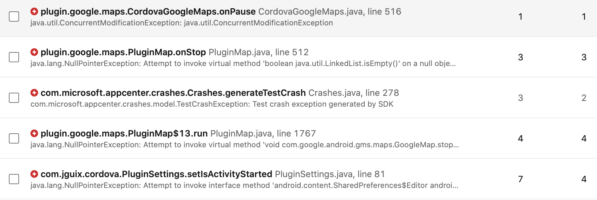Click the red icon next to PluginSettings.setIsActivityStarted
The width and height of the screenshot is (597, 200).
pyautogui.click(x=35, y=174)
